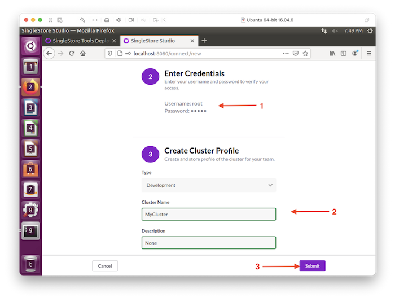Close the SingleStore Tools Deploy tab
The width and height of the screenshot is (395, 301).
tap(114, 41)
